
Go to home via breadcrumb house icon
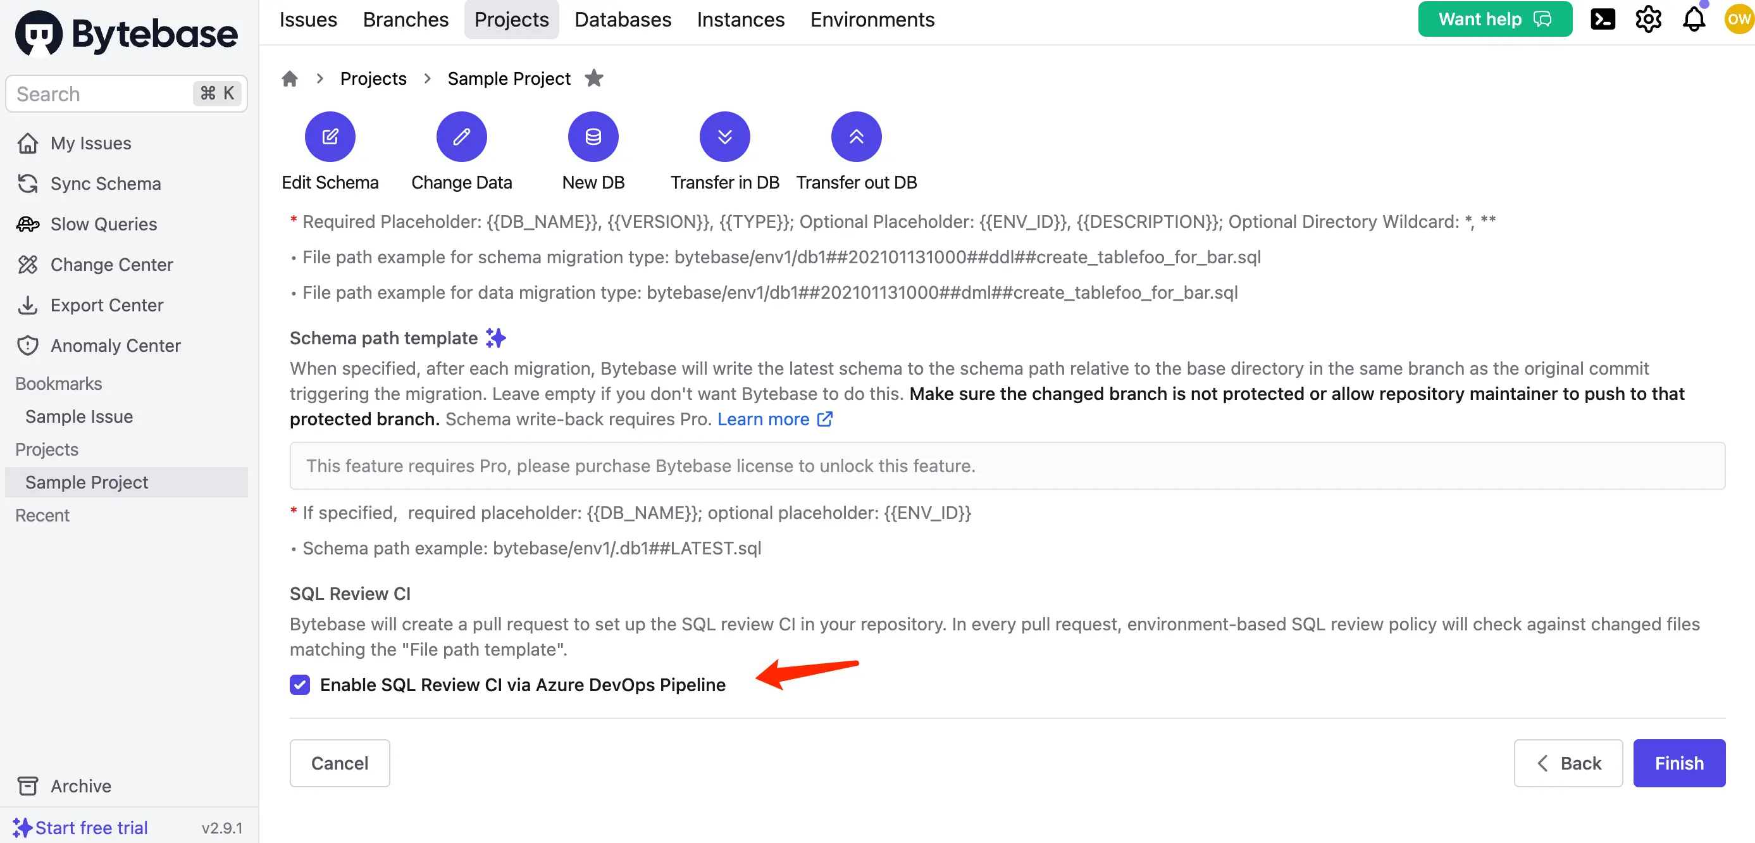290,78
